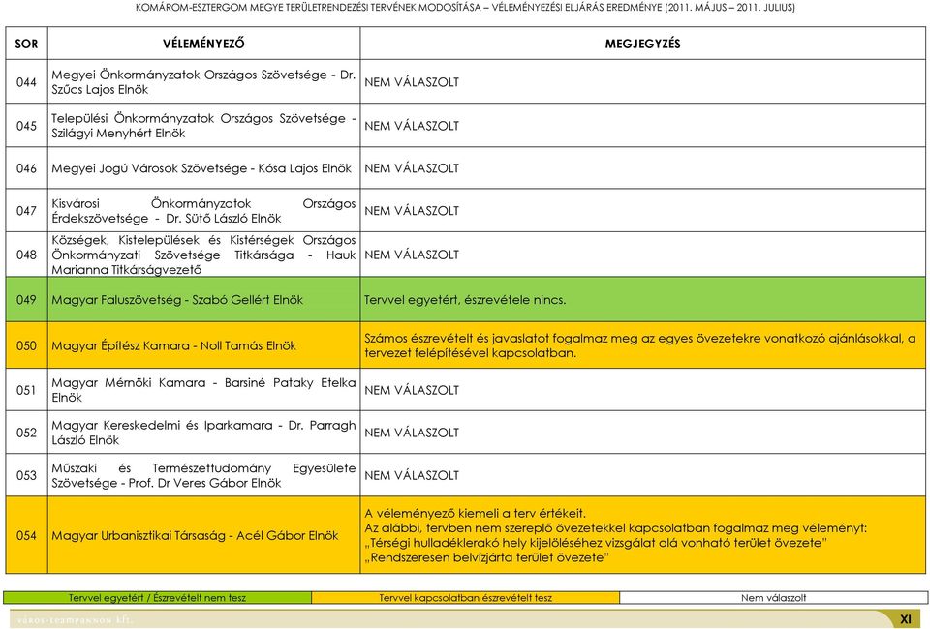
Task: Select Kisvárosi Önkormányzatok Országos Érdekszövetsége cell
Action: pos(203,210)
